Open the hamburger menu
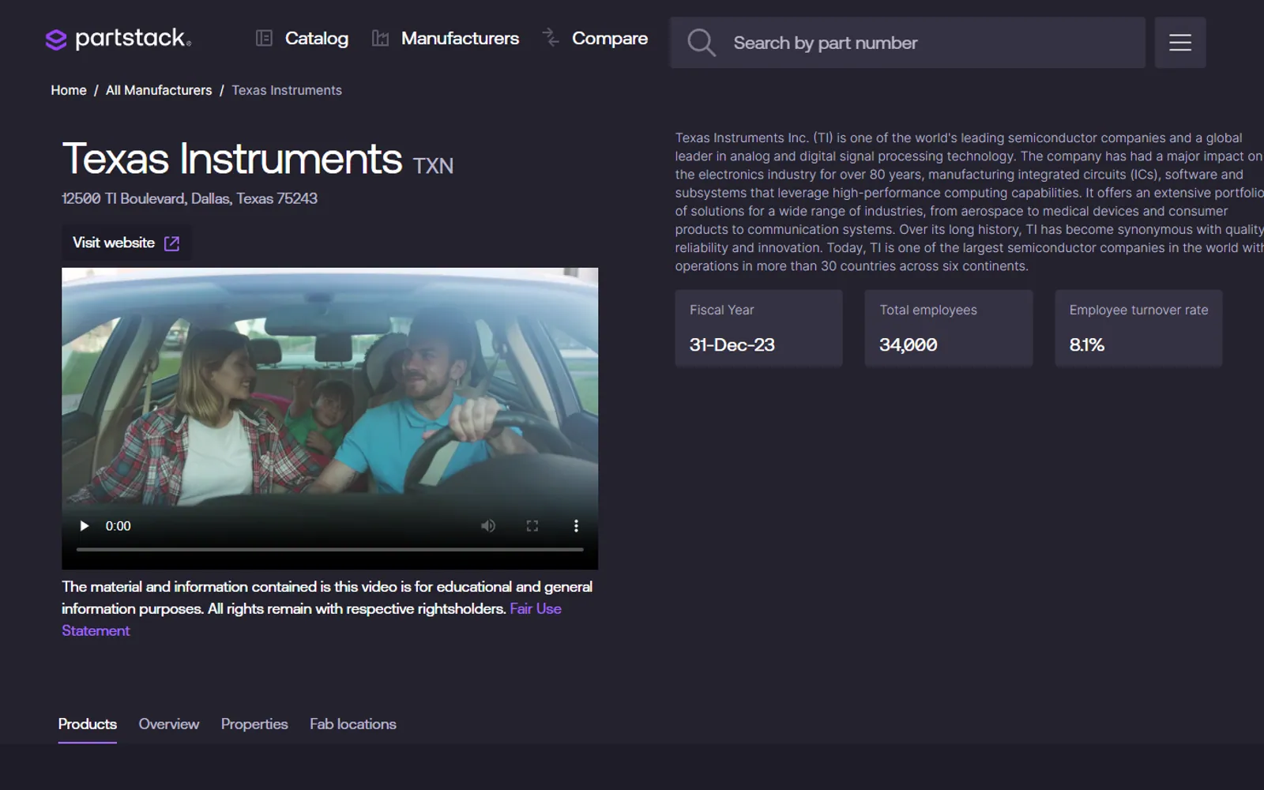Viewport: 1264px width, 790px height. click(x=1179, y=43)
